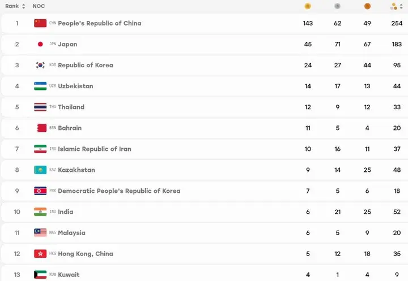Click the total medals cluster icon
Image resolution: width=408 pixels, height=281 pixels.
pyautogui.click(x=394, y=6)
